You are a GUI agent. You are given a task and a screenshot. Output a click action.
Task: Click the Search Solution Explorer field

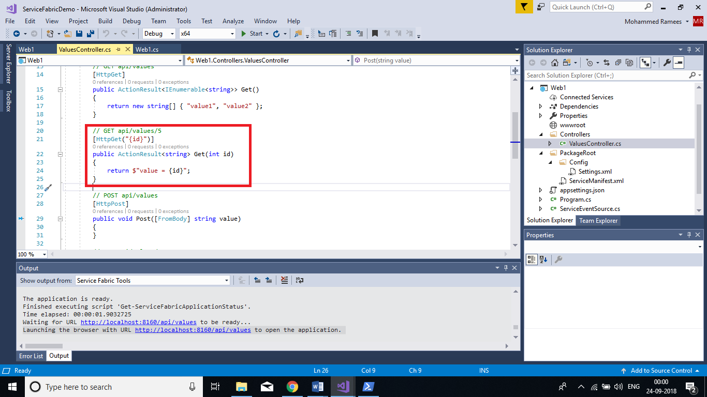pos(607,75)
